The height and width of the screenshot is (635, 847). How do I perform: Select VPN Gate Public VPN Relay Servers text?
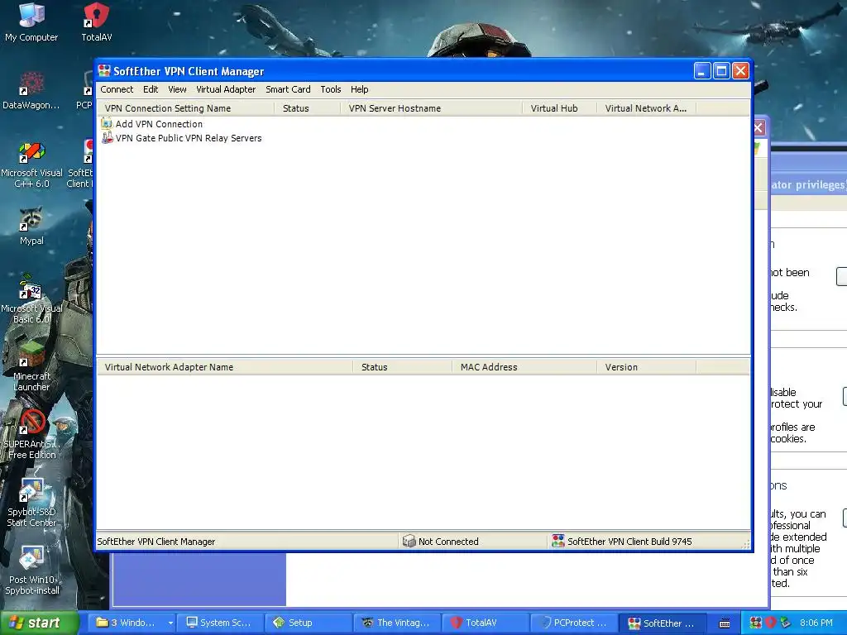pos(189,138)
